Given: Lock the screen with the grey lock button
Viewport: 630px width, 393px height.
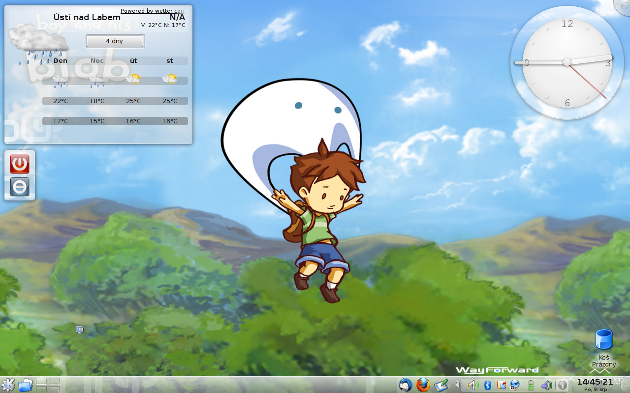Looking at the screenshot, I should [x=20, y=187].
